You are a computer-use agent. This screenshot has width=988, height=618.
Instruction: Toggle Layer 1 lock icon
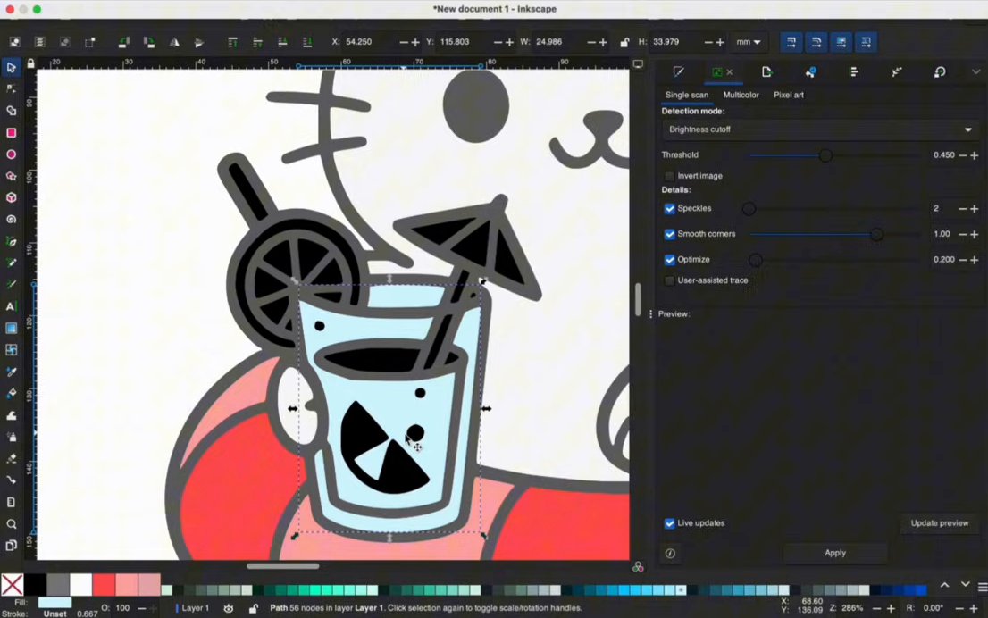[253, 608]
